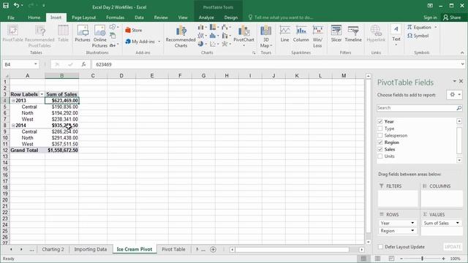Insert a Table from ribbon
Viewport: 468px width, 263px height.
[63, 34]
